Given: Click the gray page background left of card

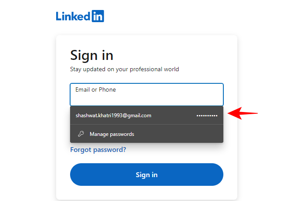Looking at the screenshot, I should coord(26,109).
